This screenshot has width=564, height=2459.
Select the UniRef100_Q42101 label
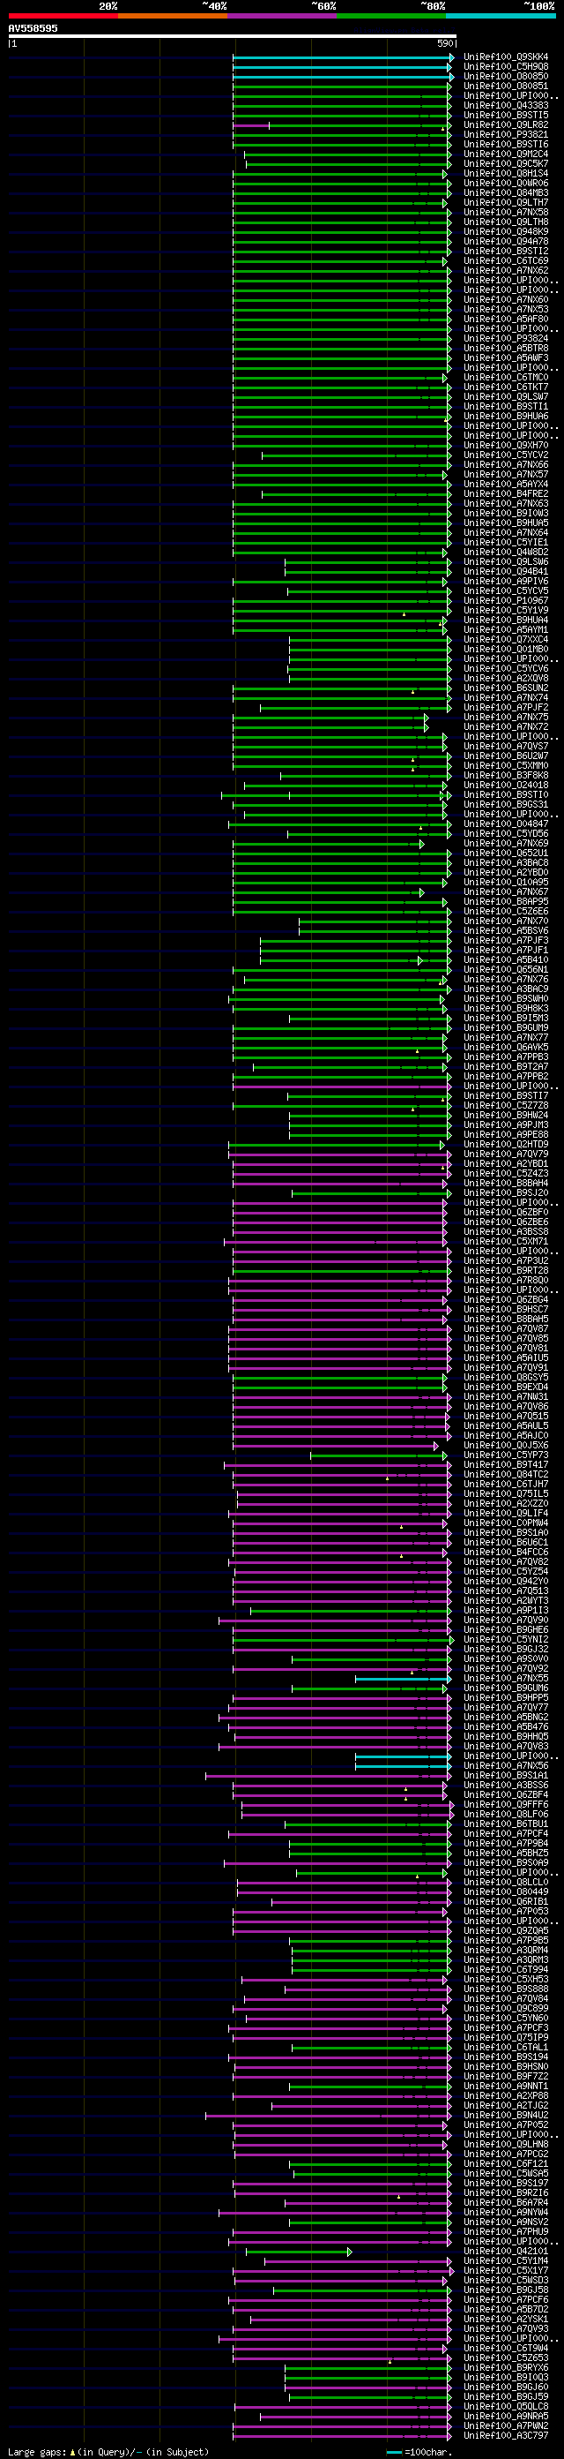[506, 2252]
